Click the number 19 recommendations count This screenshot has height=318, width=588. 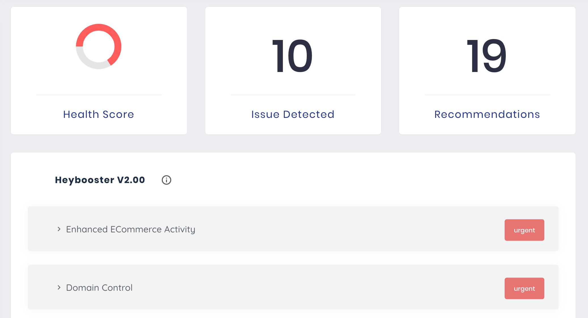click(487, 56)
